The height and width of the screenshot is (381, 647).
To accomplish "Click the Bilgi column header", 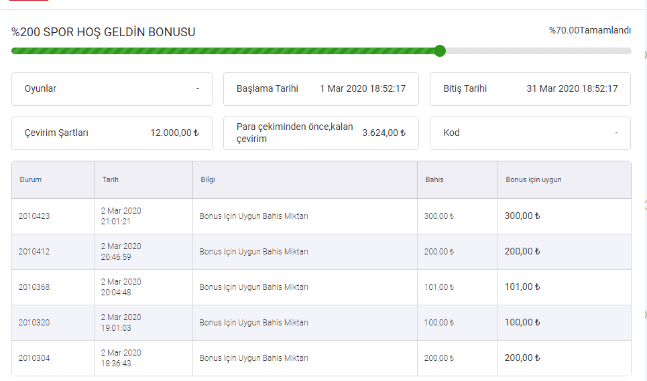I will point(208,180).
